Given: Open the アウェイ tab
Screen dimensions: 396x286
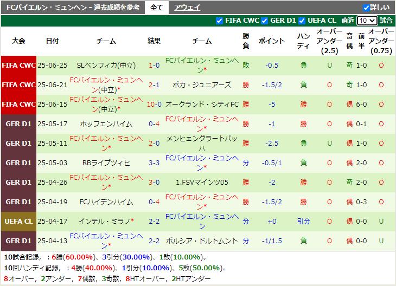Looking at the screenshot, I should point(187,8).
